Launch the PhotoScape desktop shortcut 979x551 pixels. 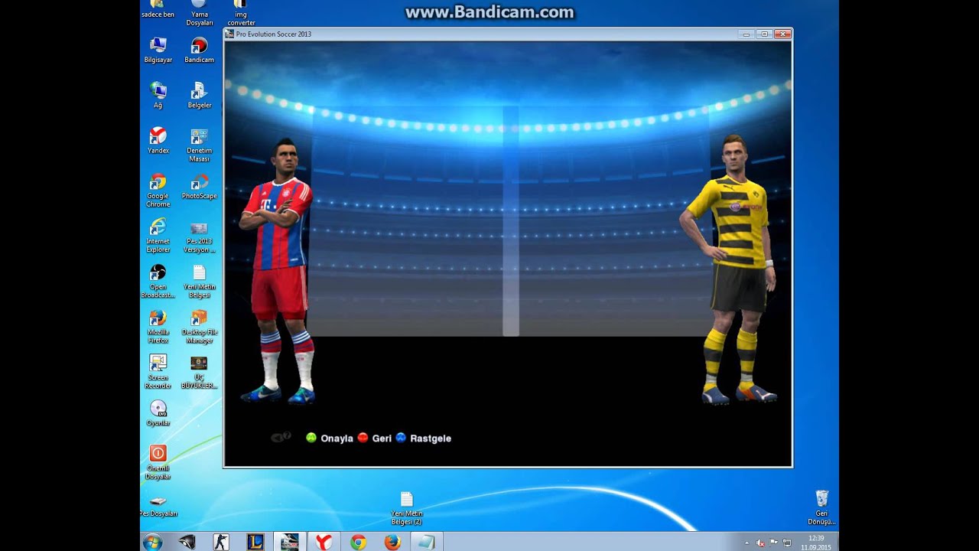200,186
